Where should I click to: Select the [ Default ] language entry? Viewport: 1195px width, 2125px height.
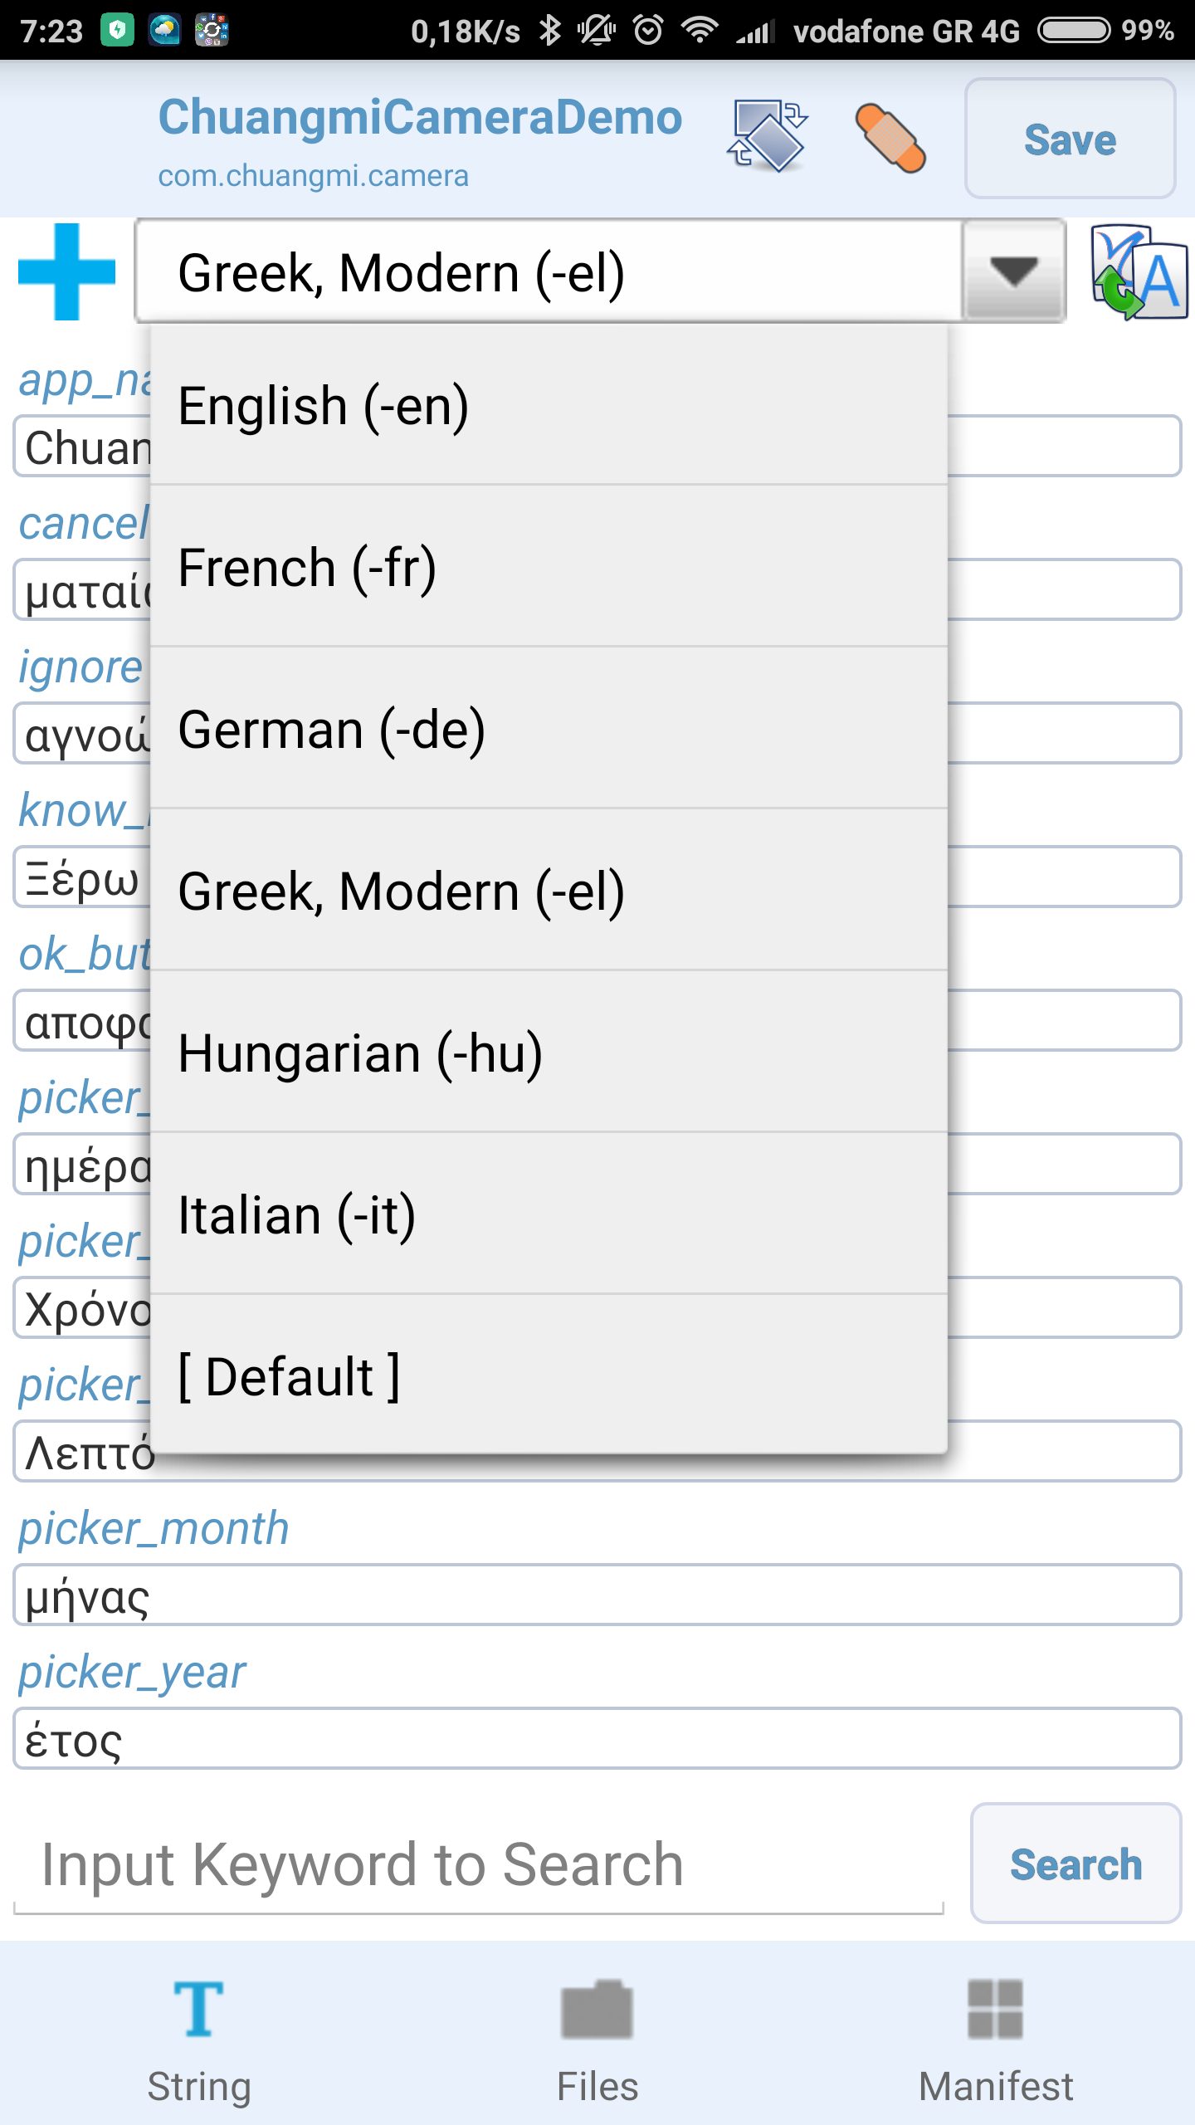click(548, 1376)
